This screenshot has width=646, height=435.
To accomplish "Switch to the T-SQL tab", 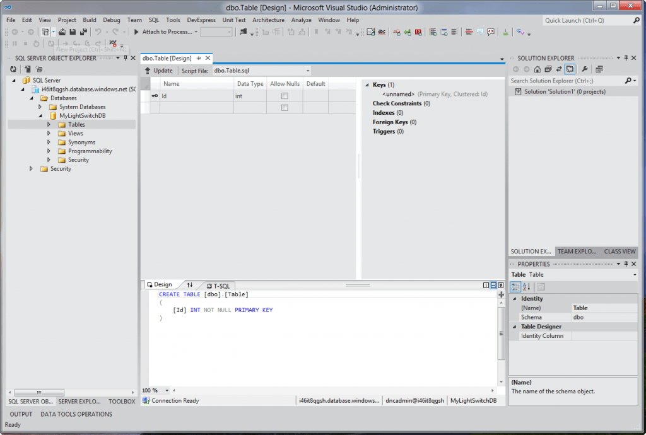I will click(x=218, y=286).
